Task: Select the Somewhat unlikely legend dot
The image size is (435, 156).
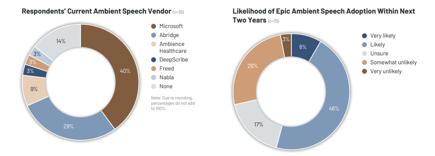Action: (x=364, y=62)
